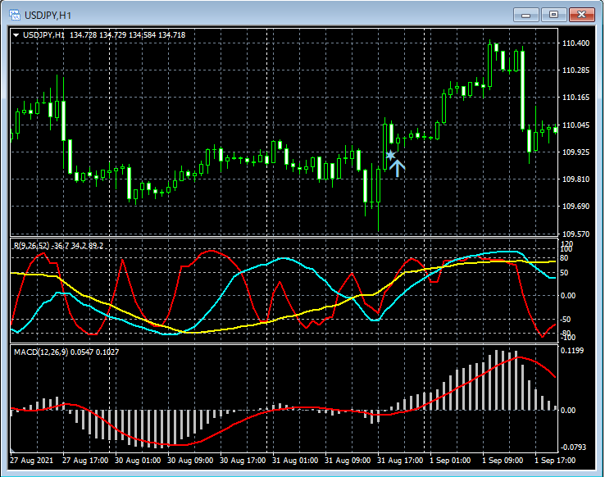The image size is (605, 477).
Task: Click the small triangle beside USDJPY,H1 label
Action: 16,35
